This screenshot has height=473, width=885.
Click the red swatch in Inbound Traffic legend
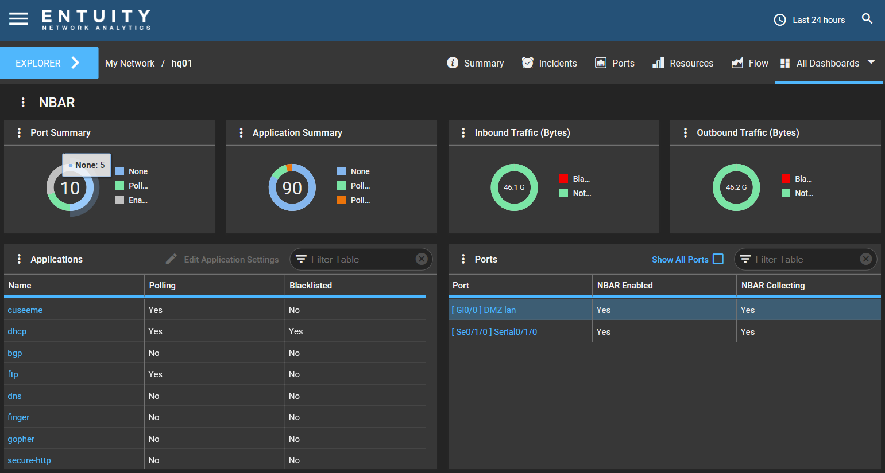click(563, 178)
